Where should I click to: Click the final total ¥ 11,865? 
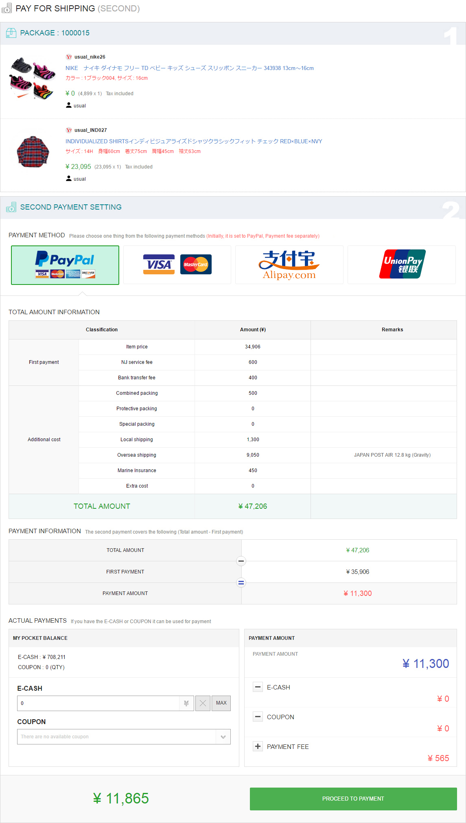click(x=121, y=799)
